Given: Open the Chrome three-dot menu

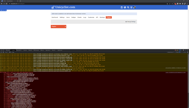Looking at the screenshot, I should (187, 4).
